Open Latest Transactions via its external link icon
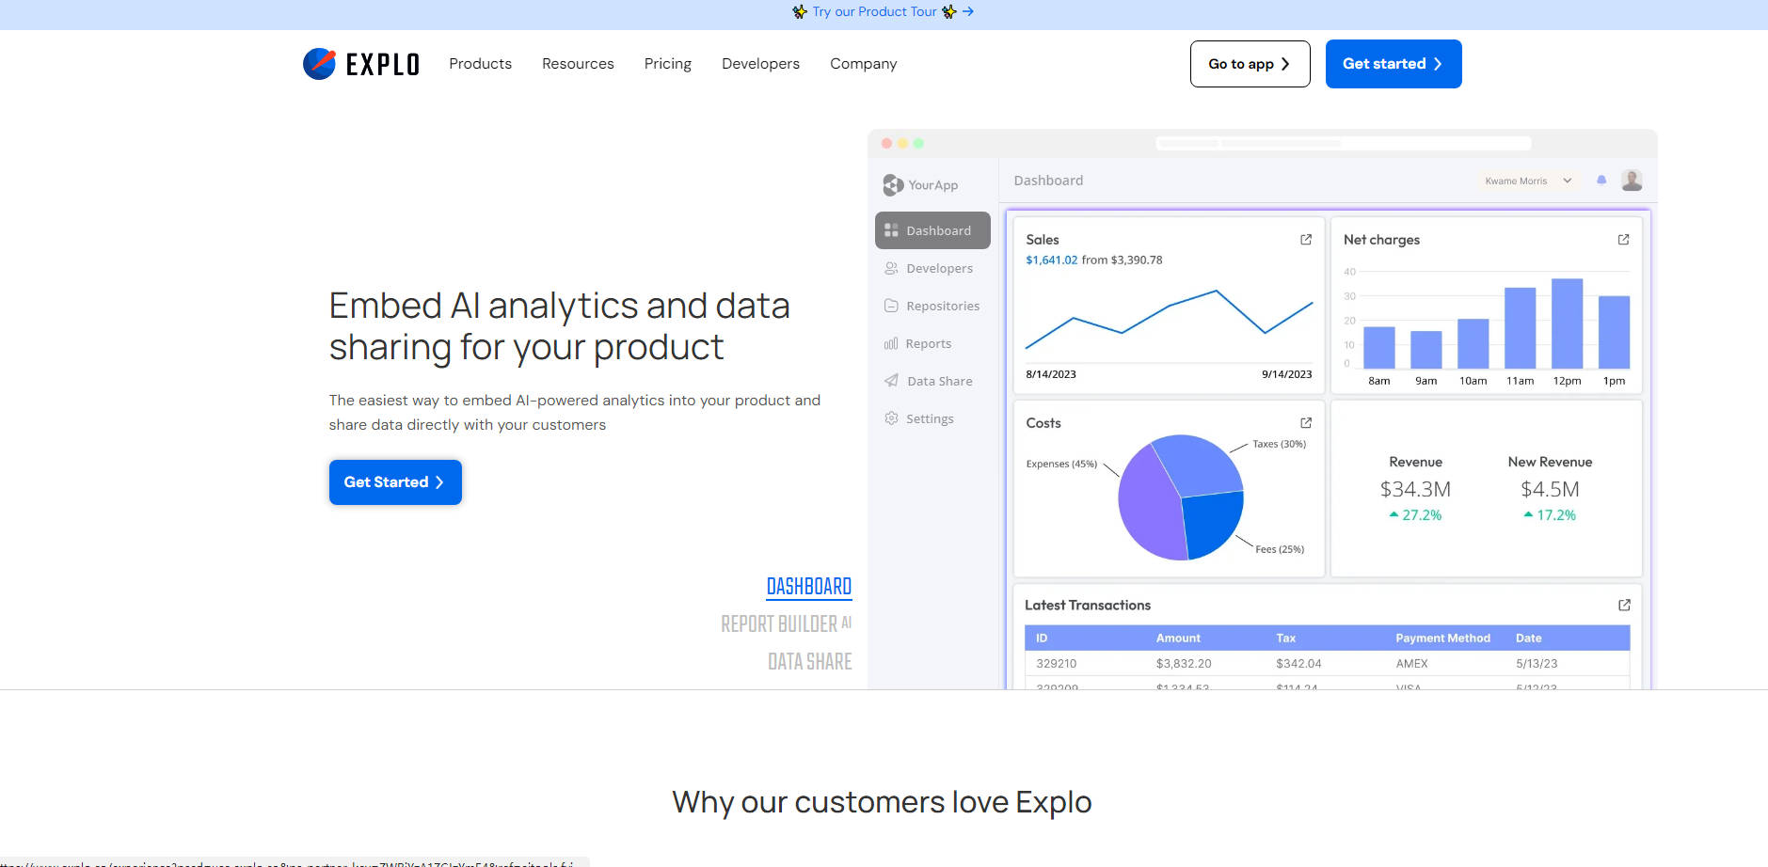The height and width of the screenshot is (867, 1768). (x=1625, y=605)
